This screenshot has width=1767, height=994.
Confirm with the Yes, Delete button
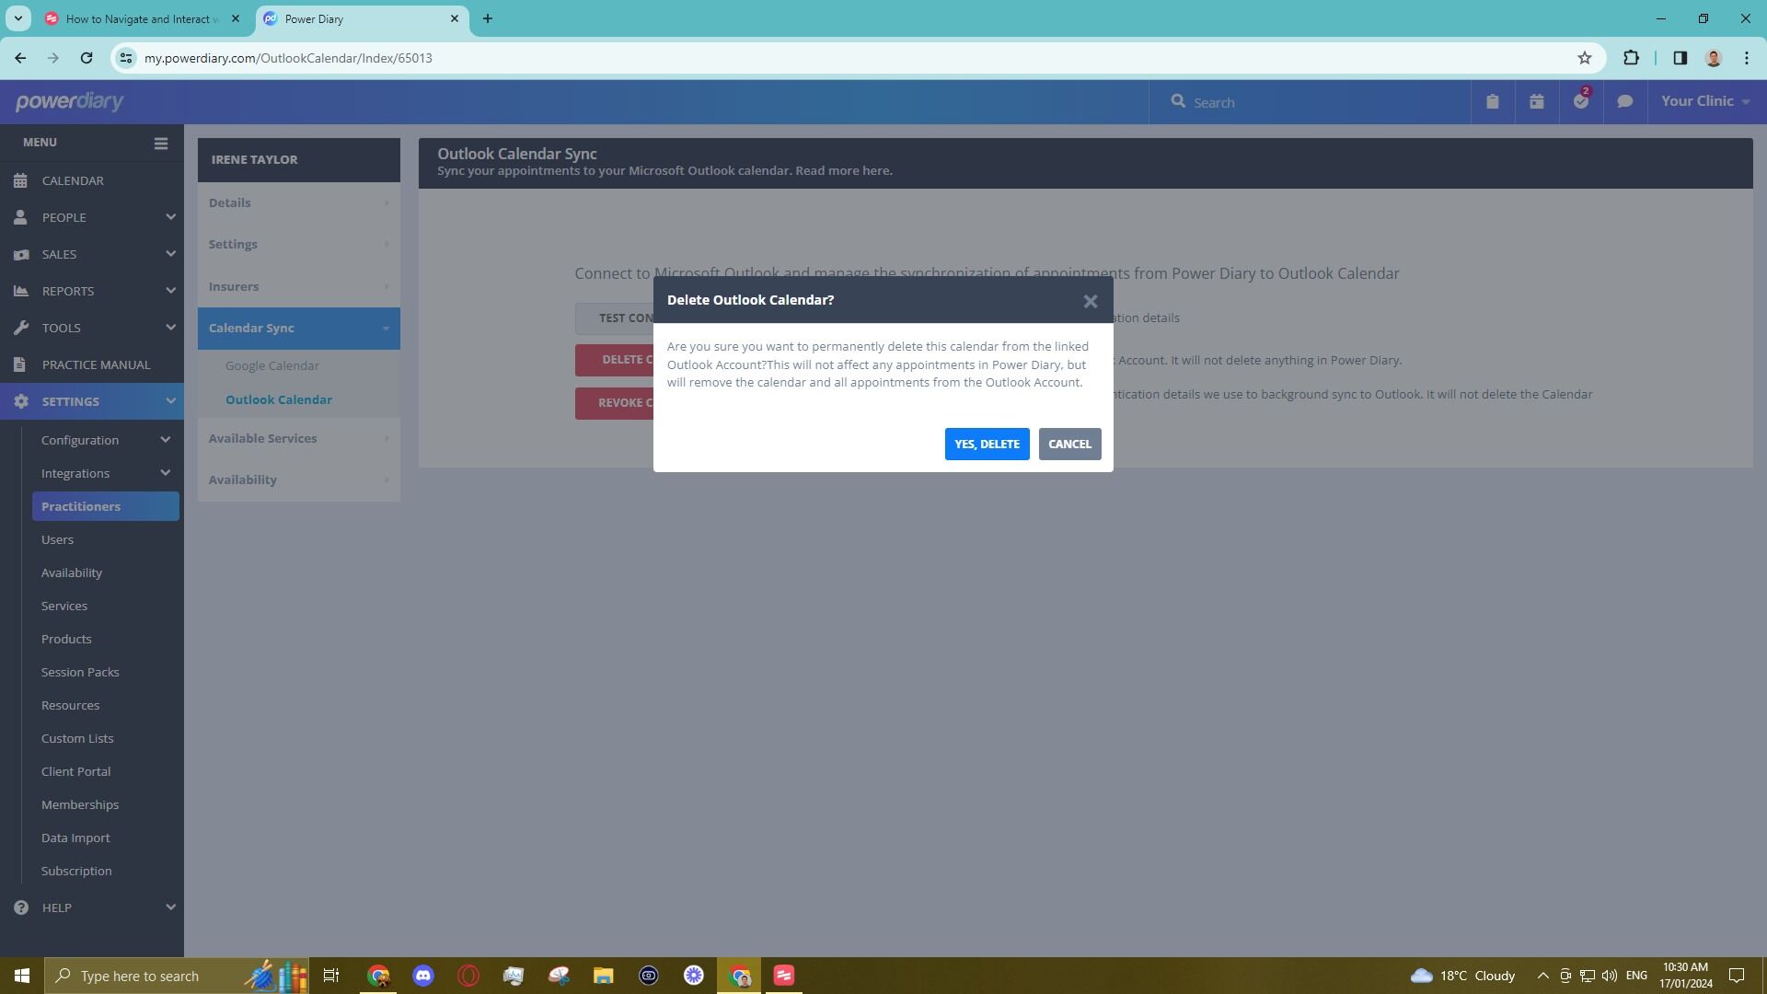(x=987, y=444)
